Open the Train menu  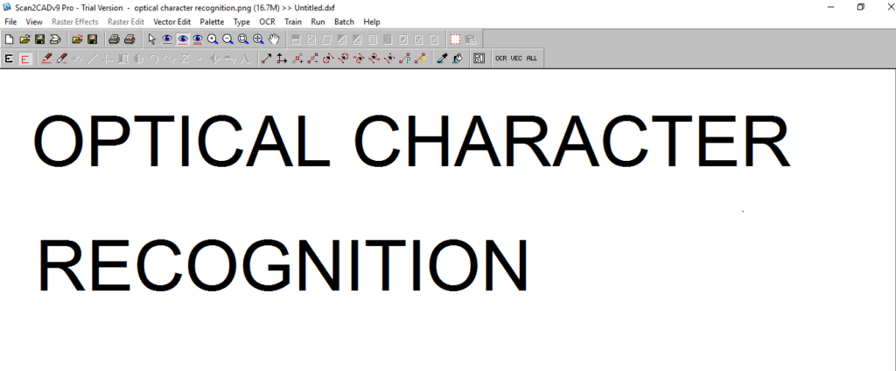[293, 22]
